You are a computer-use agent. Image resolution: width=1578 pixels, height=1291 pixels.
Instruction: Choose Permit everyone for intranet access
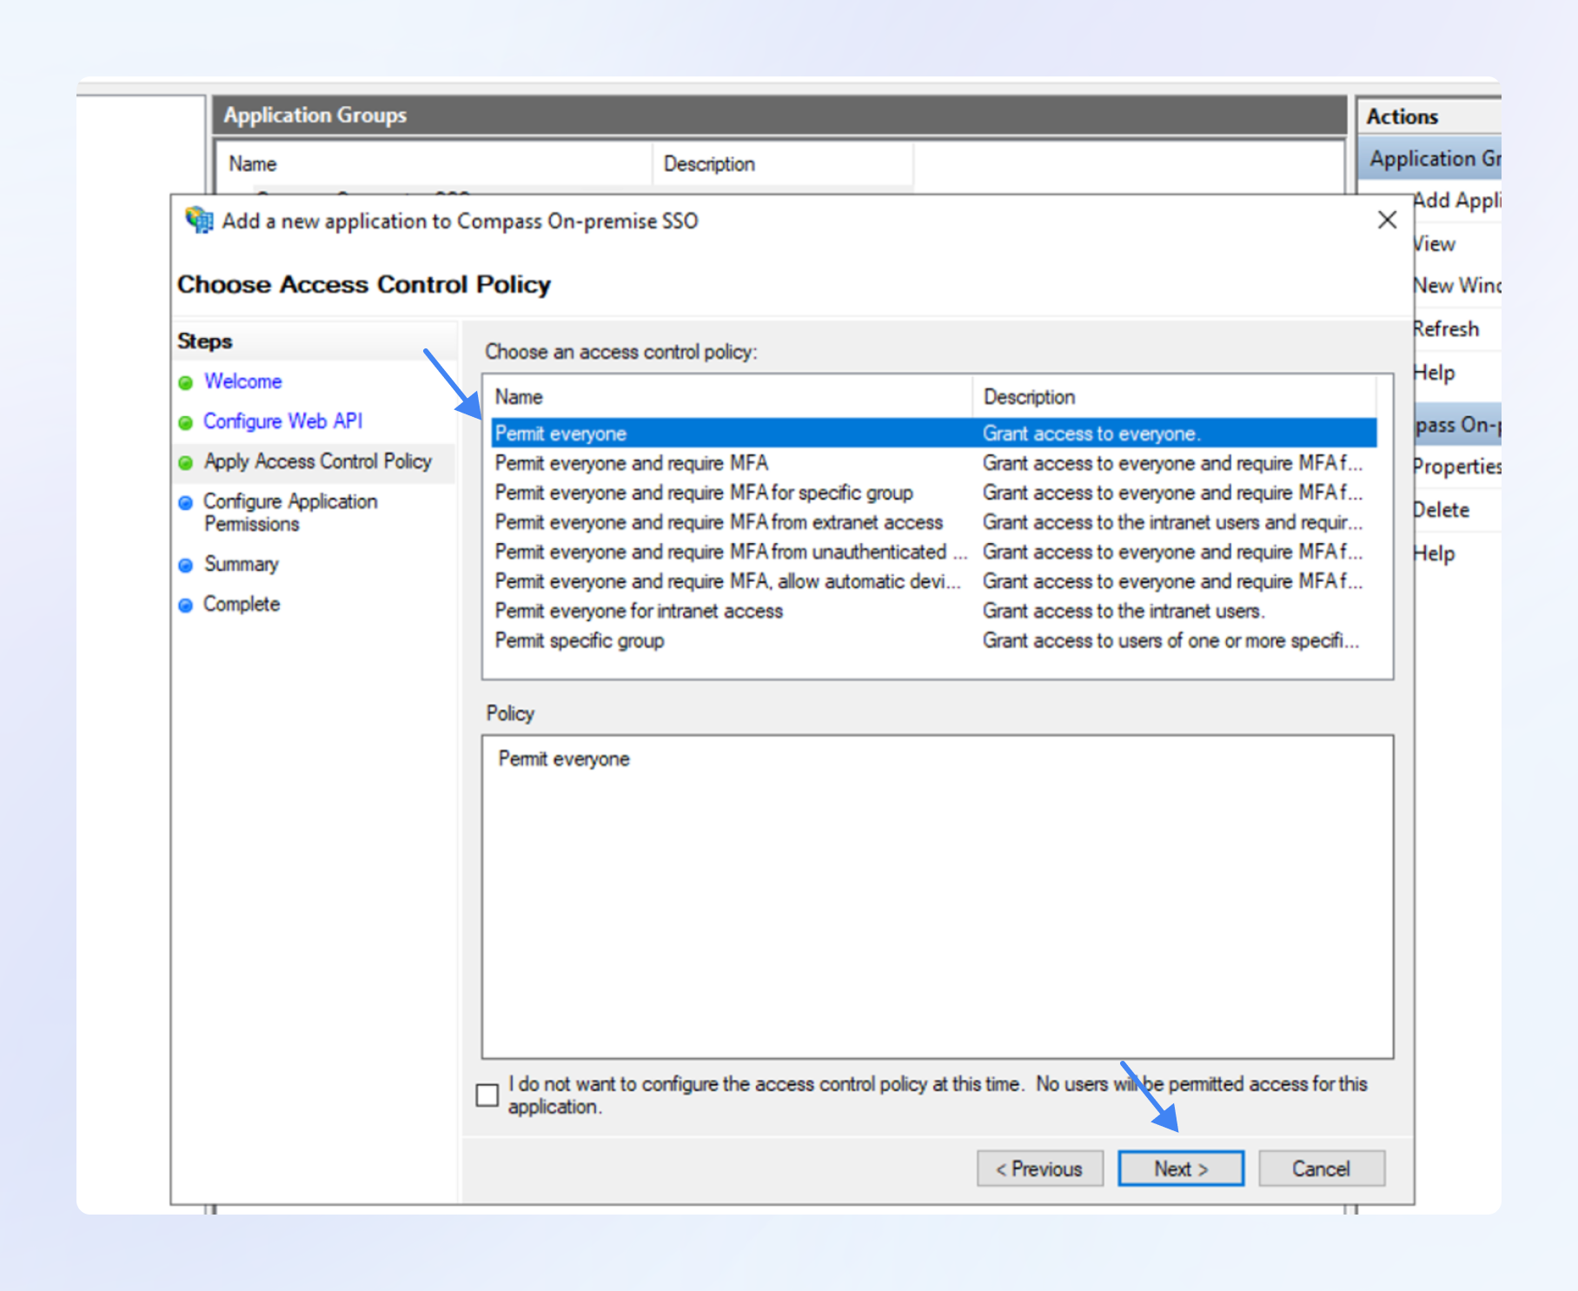639,611
